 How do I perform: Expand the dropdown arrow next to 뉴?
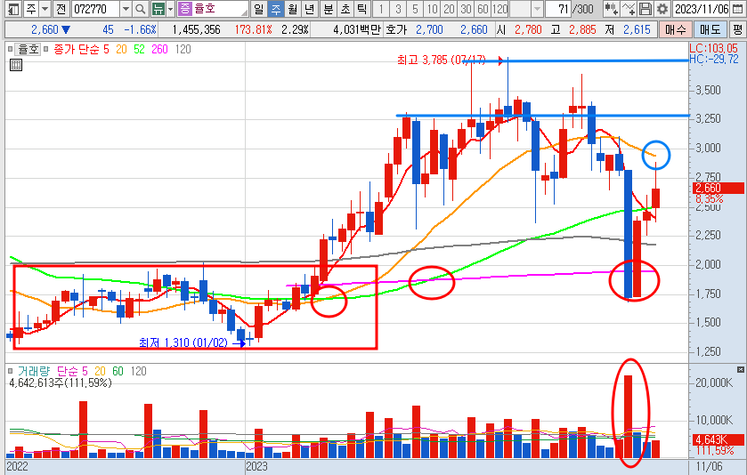pos(171,9)
